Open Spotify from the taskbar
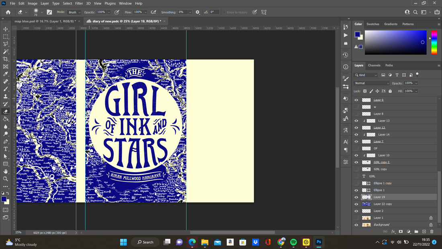442x249 pixels. (x=293, y=242)
